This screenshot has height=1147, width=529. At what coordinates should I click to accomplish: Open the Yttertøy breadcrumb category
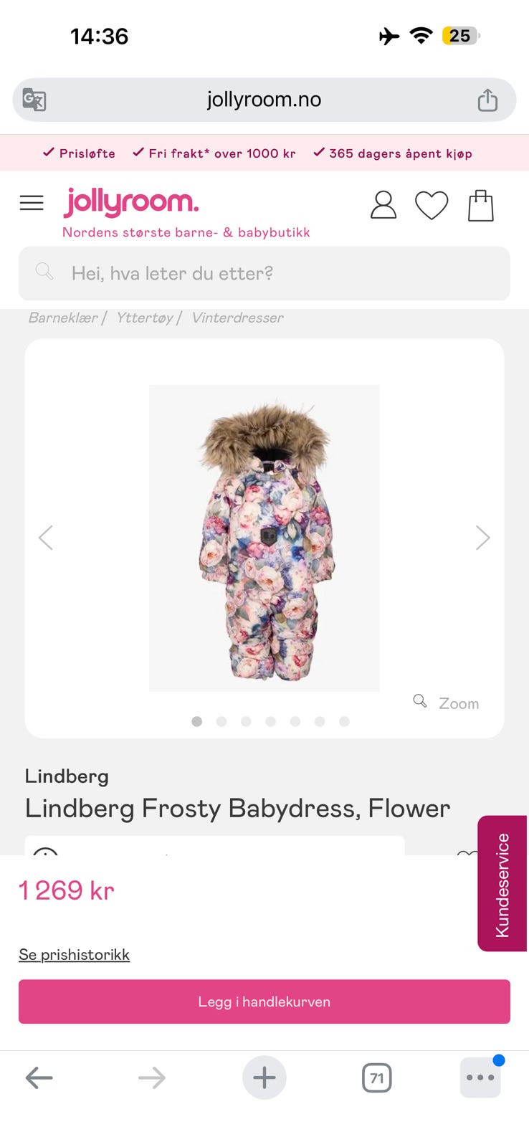145,318
